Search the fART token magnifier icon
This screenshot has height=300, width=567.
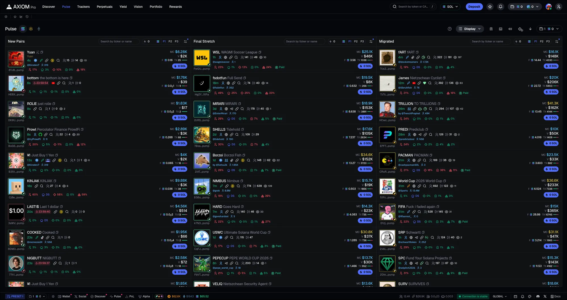pos(429,57)
